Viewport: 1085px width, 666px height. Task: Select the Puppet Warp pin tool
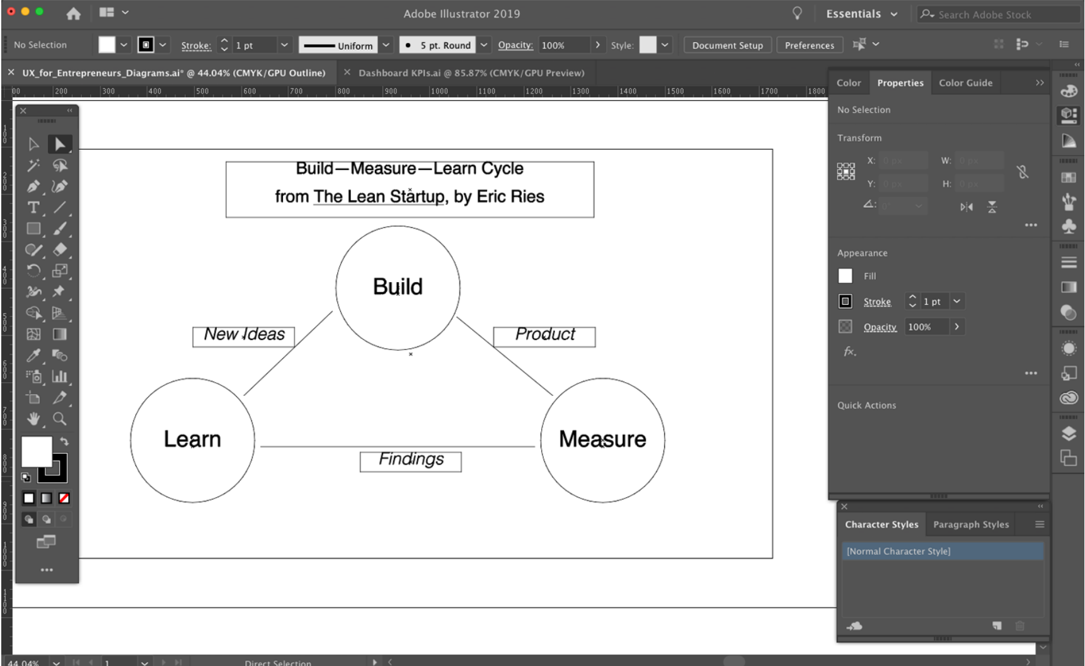click(60, 291)
